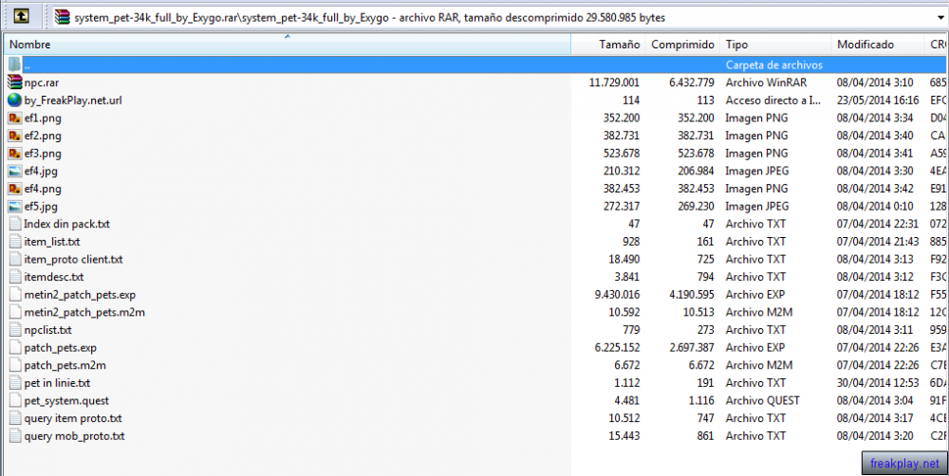Click the Archivo WinRAR type cell
Image resolution: width=949 pixels, height=476 pixels.
[766, 82]
